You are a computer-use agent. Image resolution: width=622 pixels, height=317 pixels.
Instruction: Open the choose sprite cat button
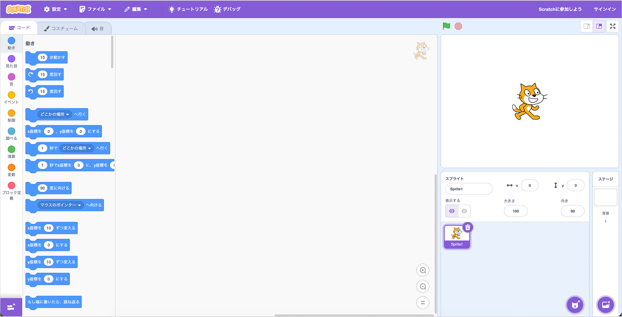575,305
